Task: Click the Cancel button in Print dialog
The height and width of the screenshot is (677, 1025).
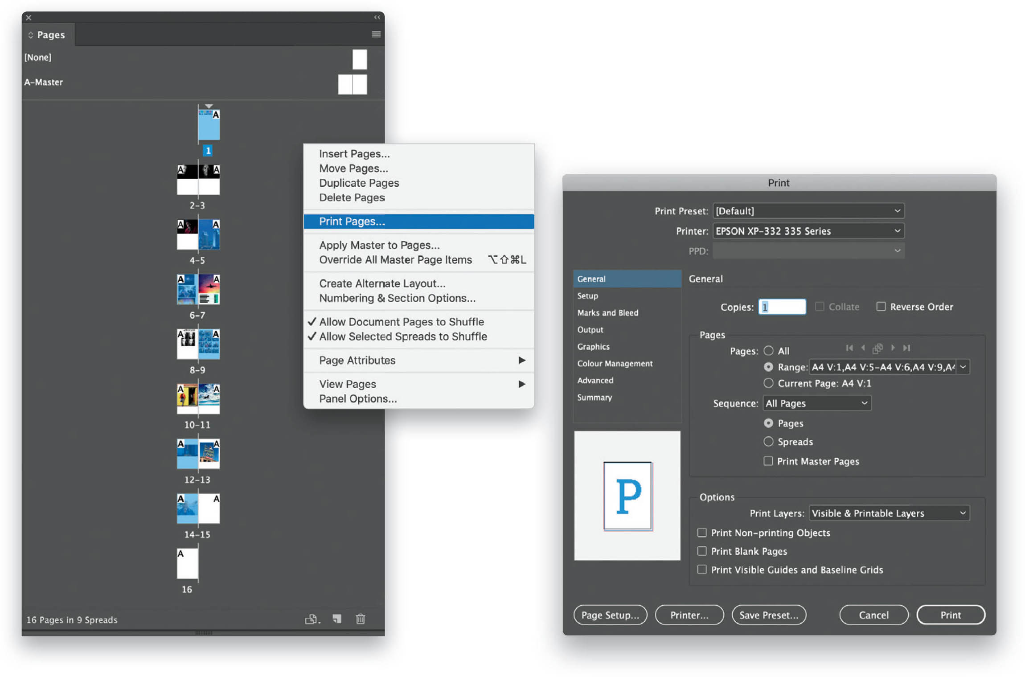Action: pos(873,615)
